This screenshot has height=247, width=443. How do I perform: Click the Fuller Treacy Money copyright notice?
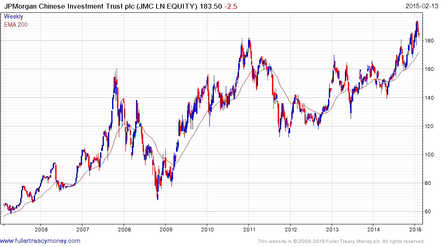[x=341, y=241]
